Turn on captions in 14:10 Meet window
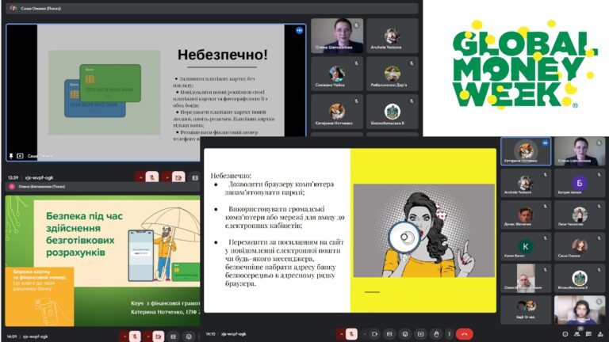 click(389, 334)
